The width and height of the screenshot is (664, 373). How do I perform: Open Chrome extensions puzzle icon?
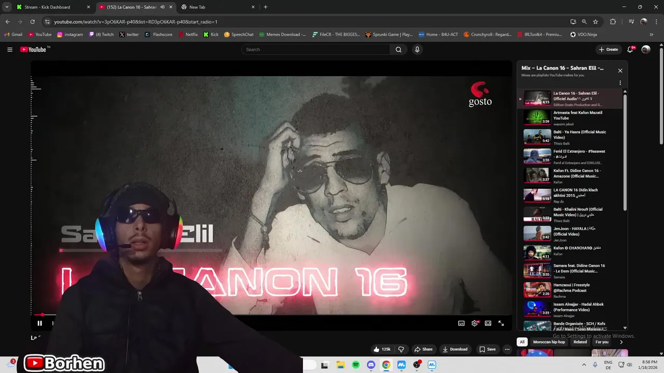613,22
